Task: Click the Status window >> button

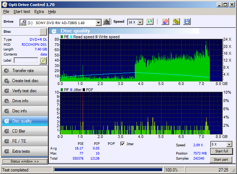Action: 25,161
